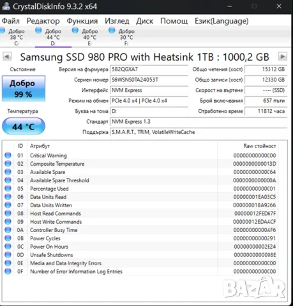Click status orb of Critical Warning row
293x306 pixels.
tap(8, 156)
